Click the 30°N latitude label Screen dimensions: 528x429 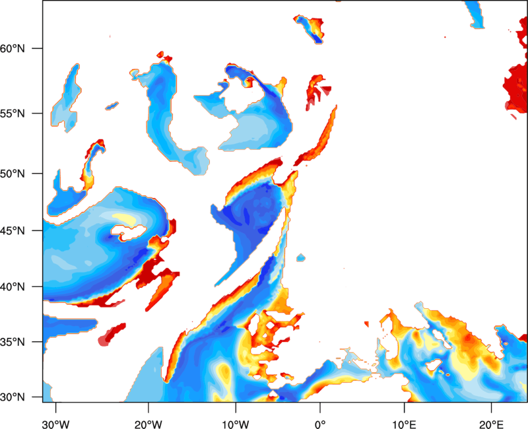coord(13,397)
